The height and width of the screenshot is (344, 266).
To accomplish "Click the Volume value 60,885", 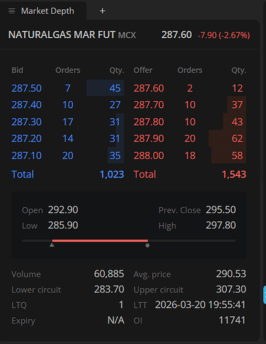I will click(109, 274).
